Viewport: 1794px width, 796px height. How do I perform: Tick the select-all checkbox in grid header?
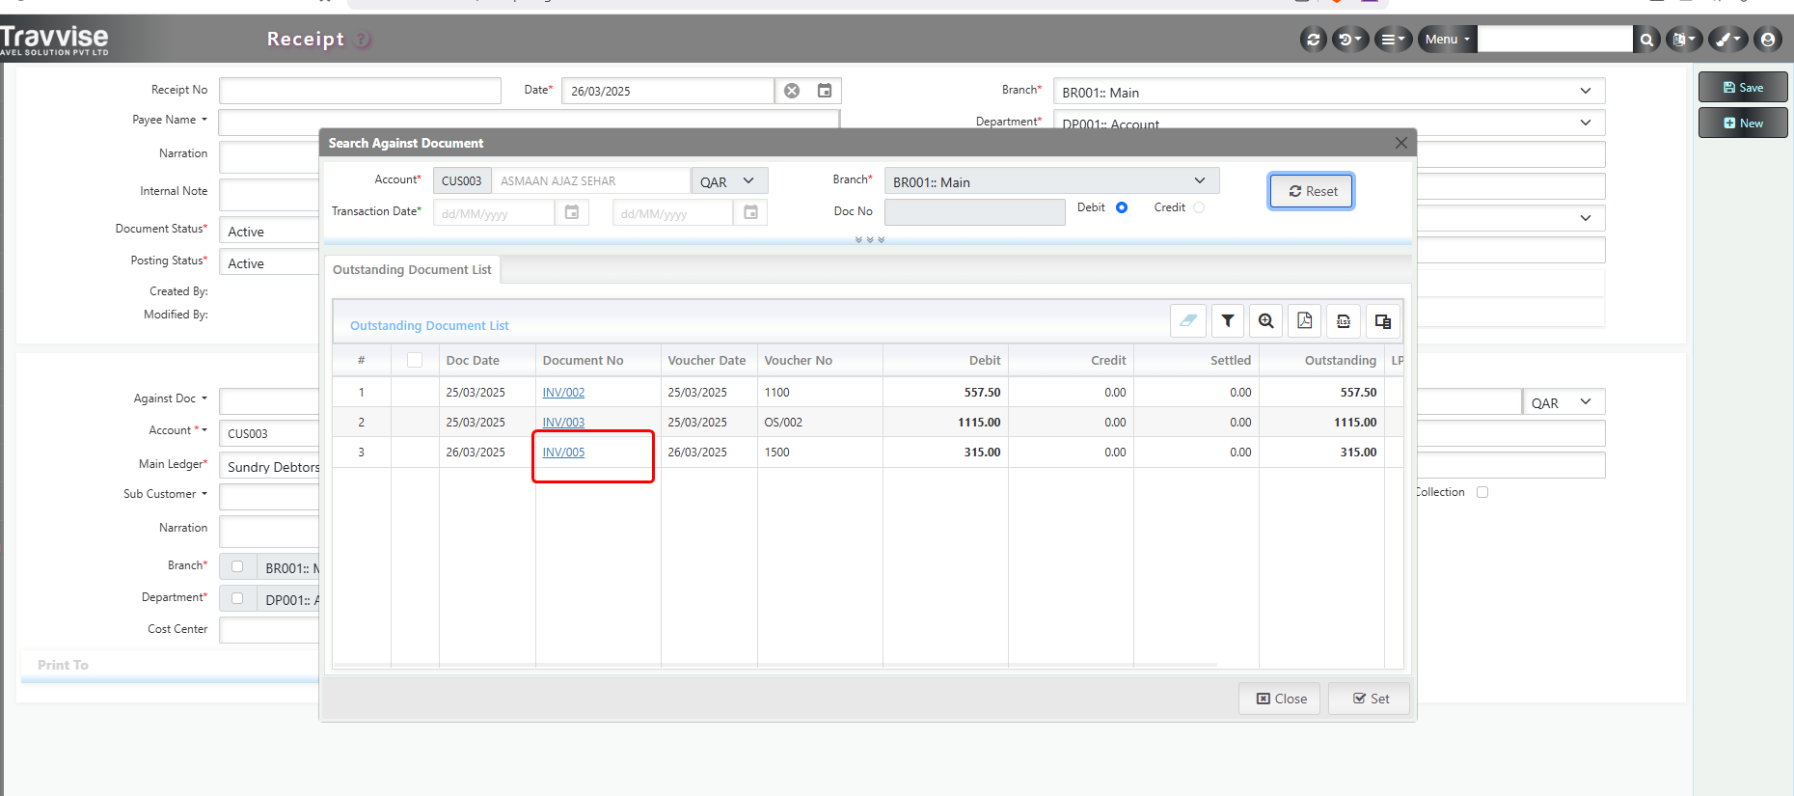coord(415,360)
